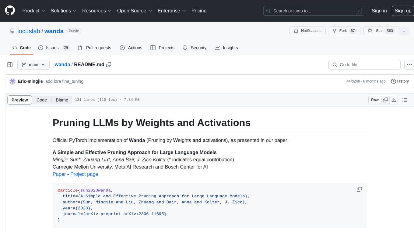Expand the star list dropdown arrow
This screenshot has width=414, height=232.
(x=404, y=31)
